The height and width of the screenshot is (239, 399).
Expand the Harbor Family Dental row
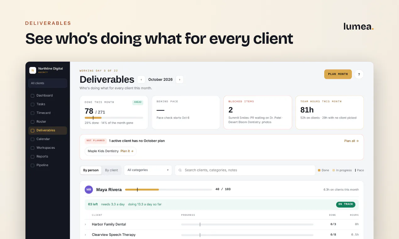click(x=85, y=225)
